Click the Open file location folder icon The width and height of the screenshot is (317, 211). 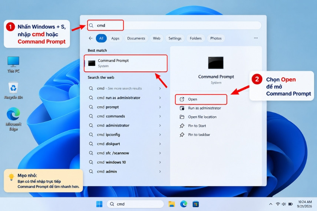click(x=182, y=117)
